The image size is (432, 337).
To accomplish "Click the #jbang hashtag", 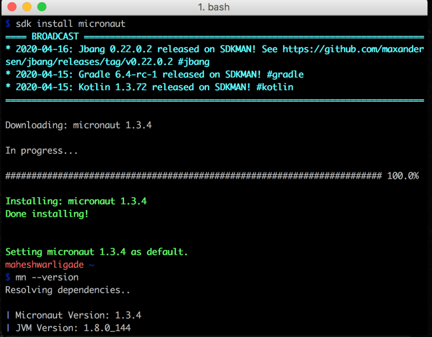I will tap(194, 62).
